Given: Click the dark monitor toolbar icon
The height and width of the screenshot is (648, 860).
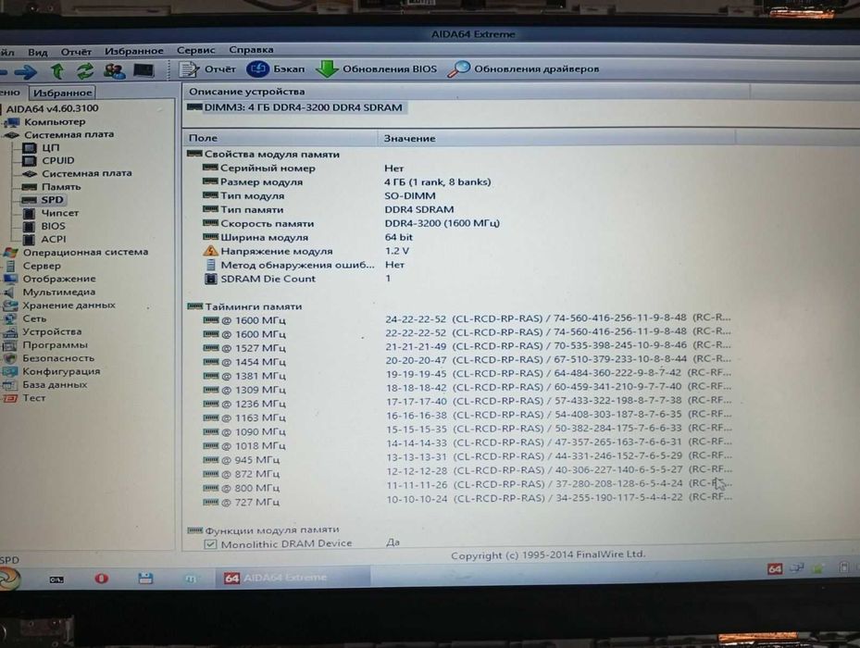Looking at the screenshot, I should click(x=143, y=70).
